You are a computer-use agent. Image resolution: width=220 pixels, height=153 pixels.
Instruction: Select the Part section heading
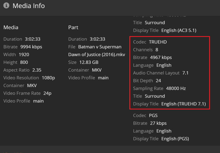(73, 27)
